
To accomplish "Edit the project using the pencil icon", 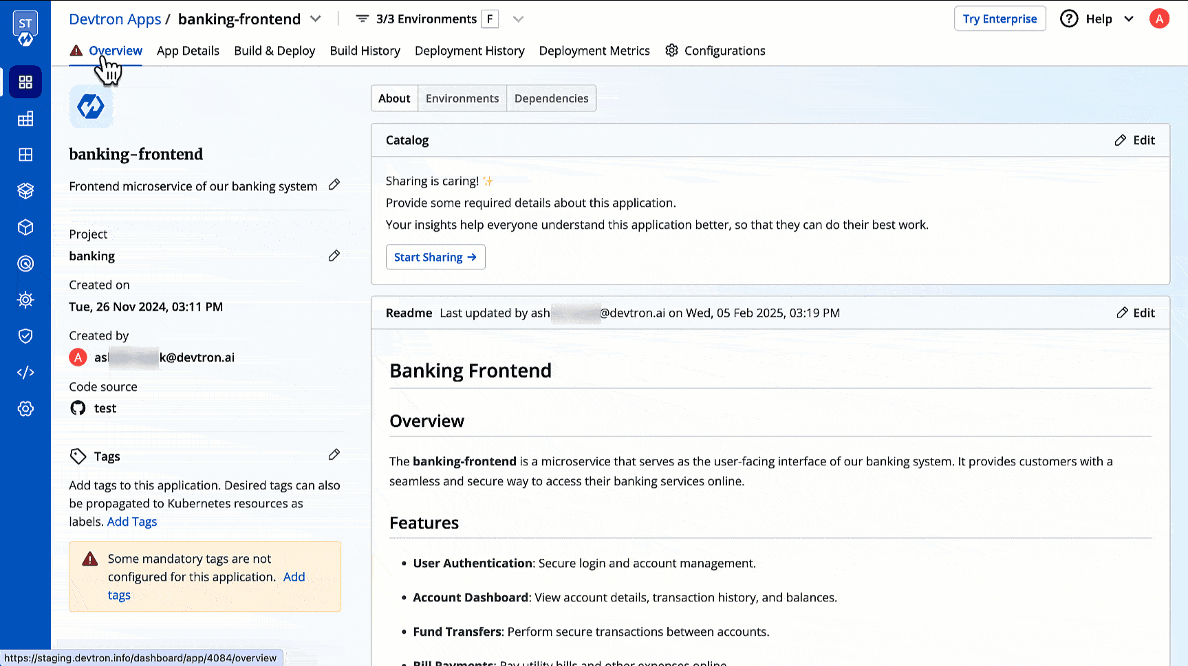I will point(334,255).
